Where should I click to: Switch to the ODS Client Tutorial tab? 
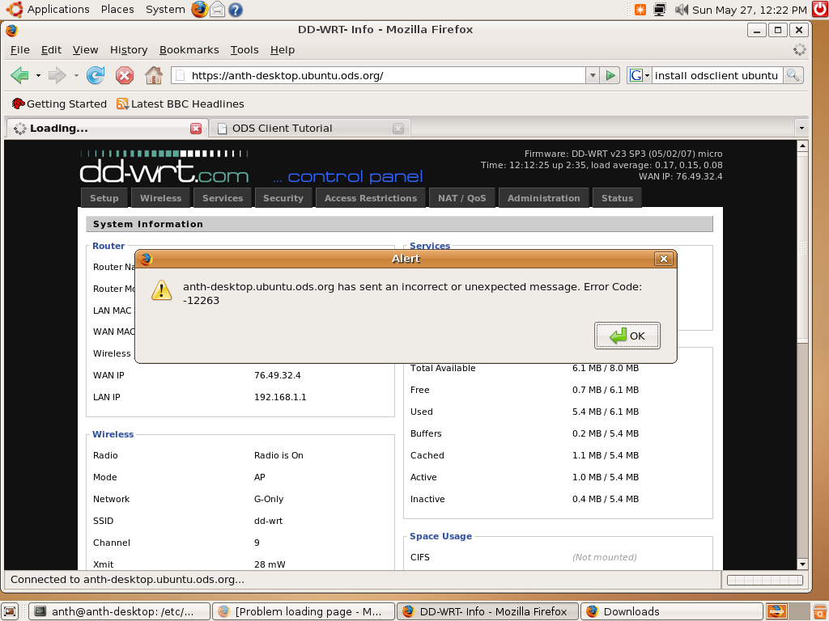click(x=309, y=129)
